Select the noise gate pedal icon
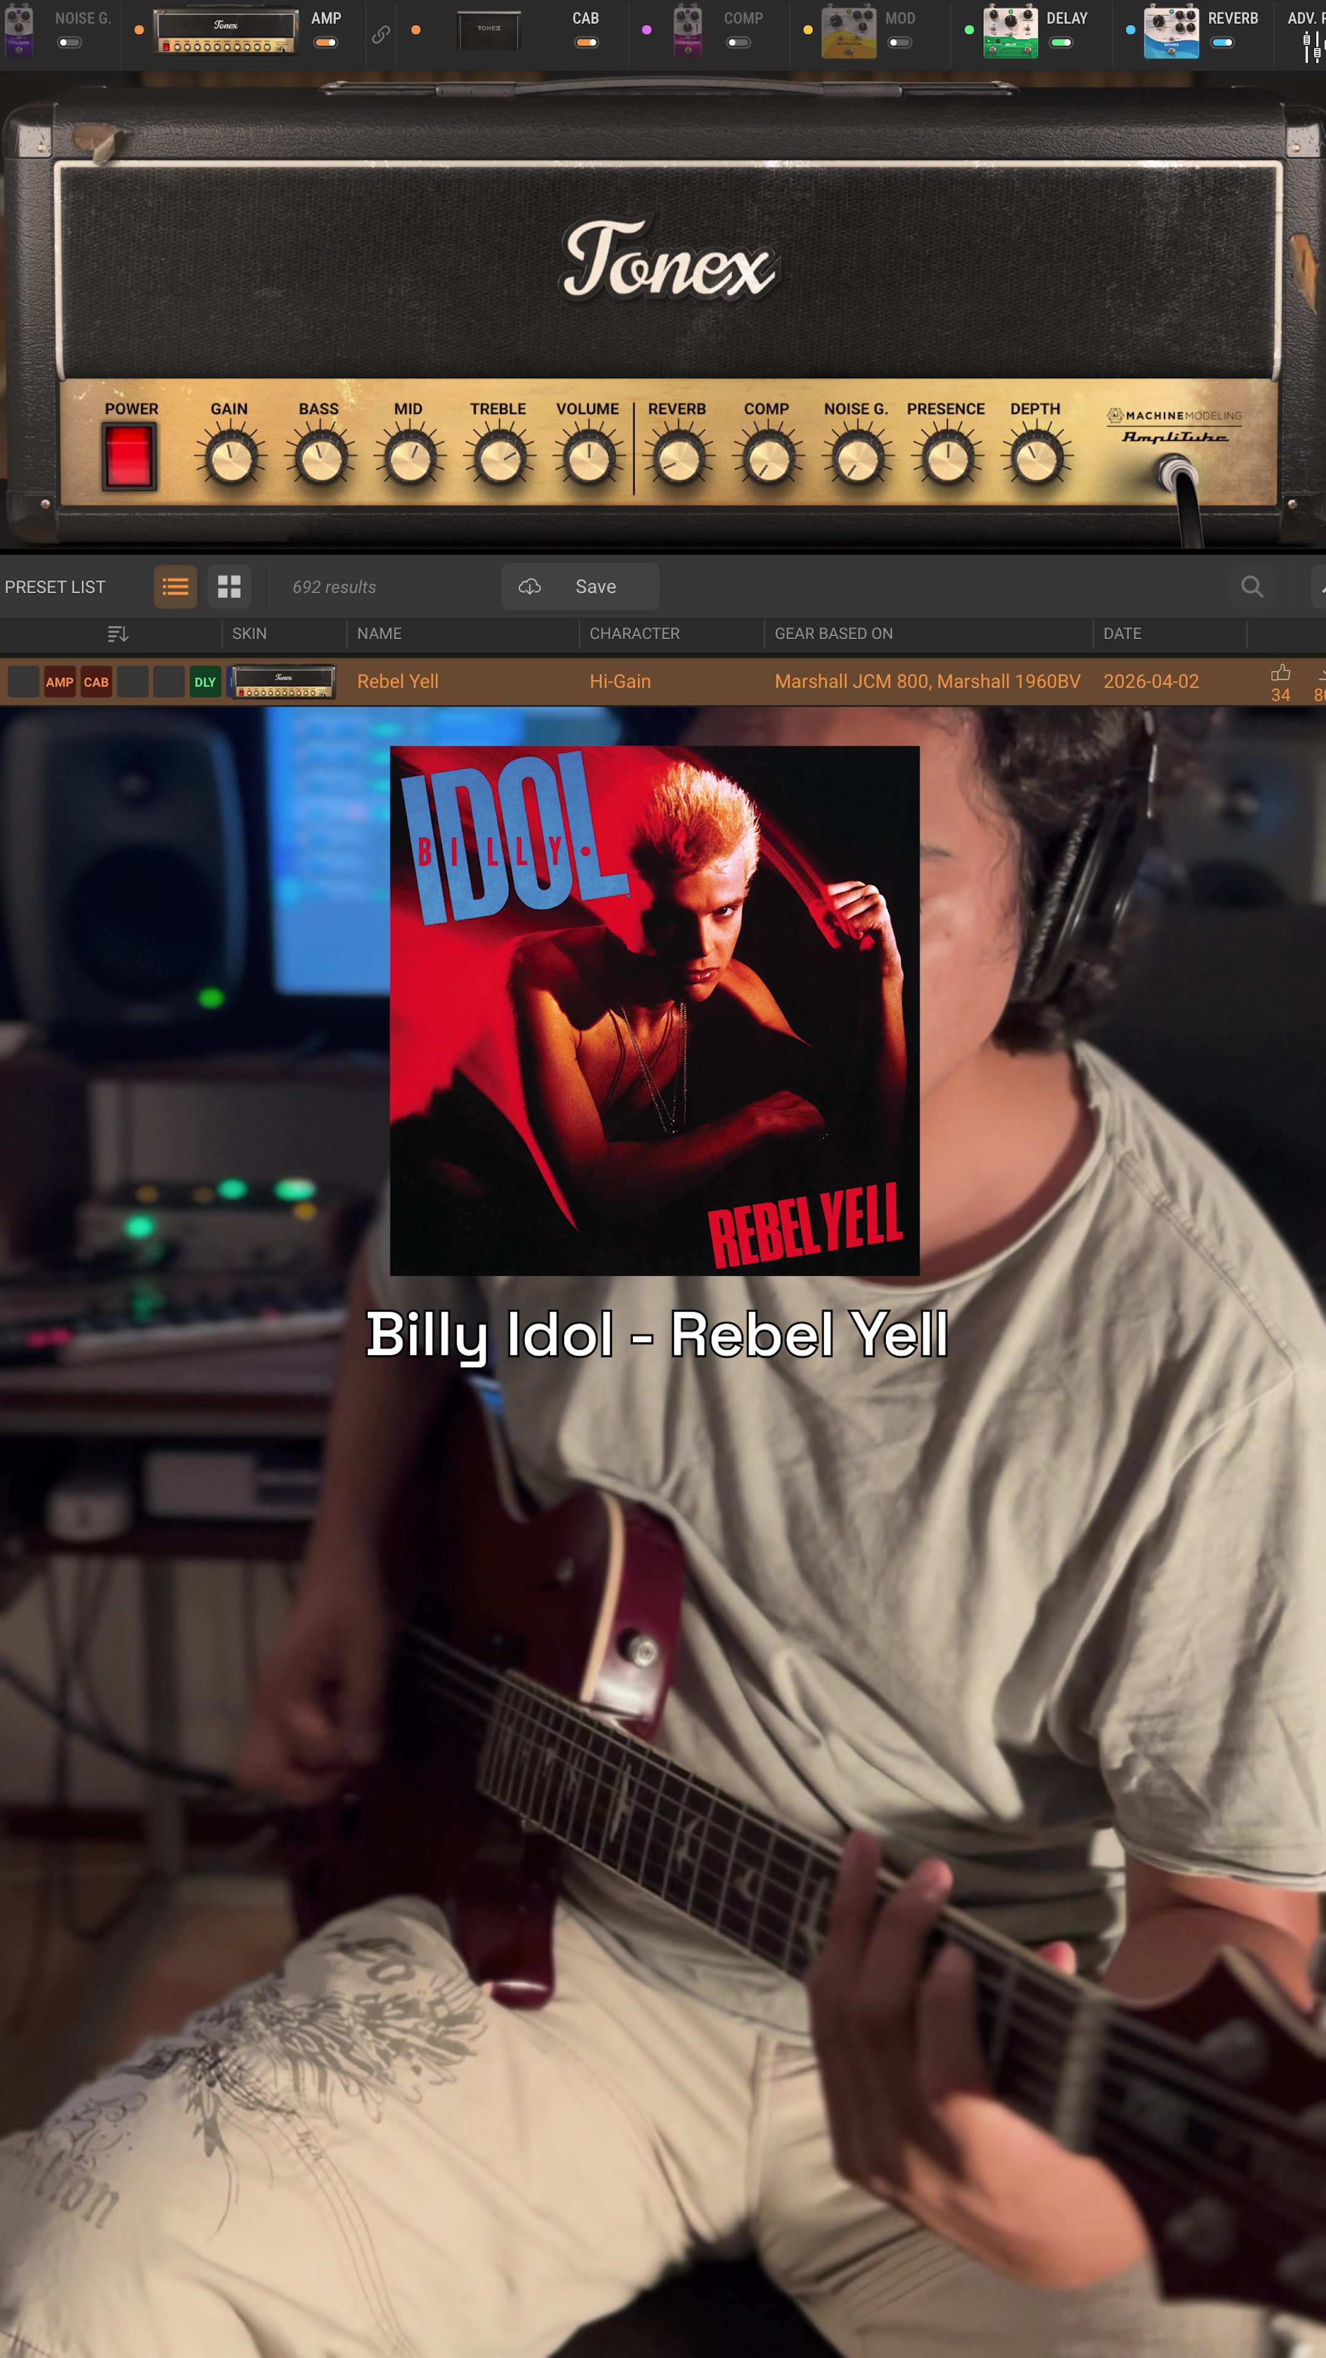 (x=18, y=32)
